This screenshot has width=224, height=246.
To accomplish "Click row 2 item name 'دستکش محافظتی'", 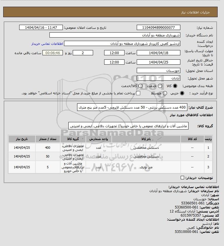I will click(146, 156).
